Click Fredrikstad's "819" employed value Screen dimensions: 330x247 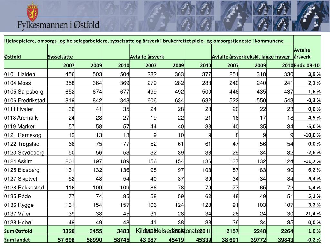click(70, 100)
